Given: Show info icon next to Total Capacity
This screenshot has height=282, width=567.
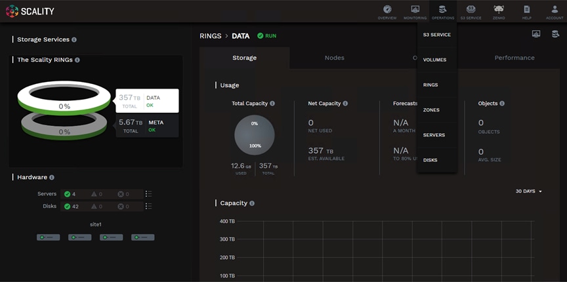Looking at the screenshot, I should pos(272,104).
